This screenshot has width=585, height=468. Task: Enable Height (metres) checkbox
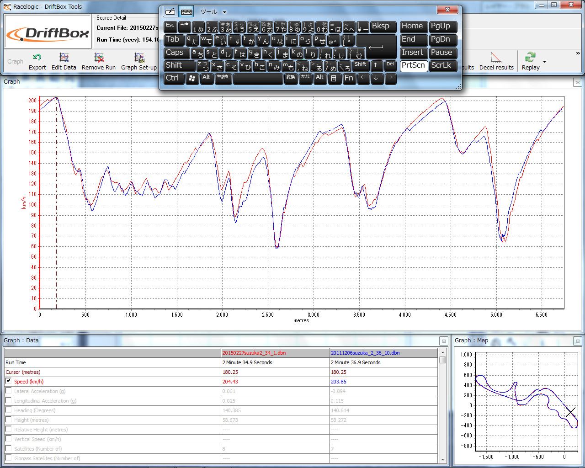point(8,420)
